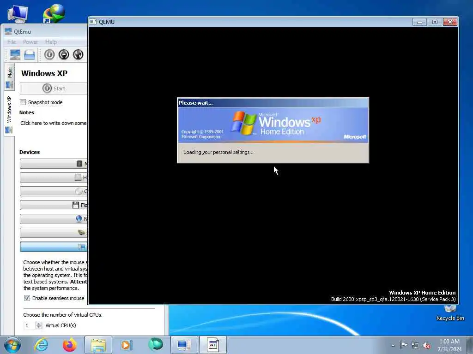Screen dimensions: 473x354
Task: Maximize the QEMU window
Action: [x=435, y=22]
